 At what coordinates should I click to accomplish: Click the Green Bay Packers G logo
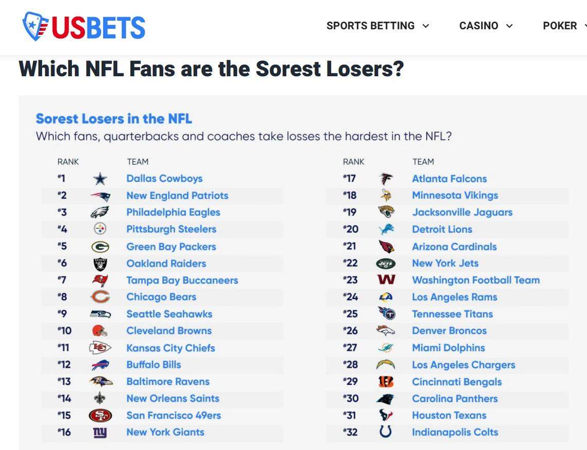pyautogui.click(x=100, y=246)
